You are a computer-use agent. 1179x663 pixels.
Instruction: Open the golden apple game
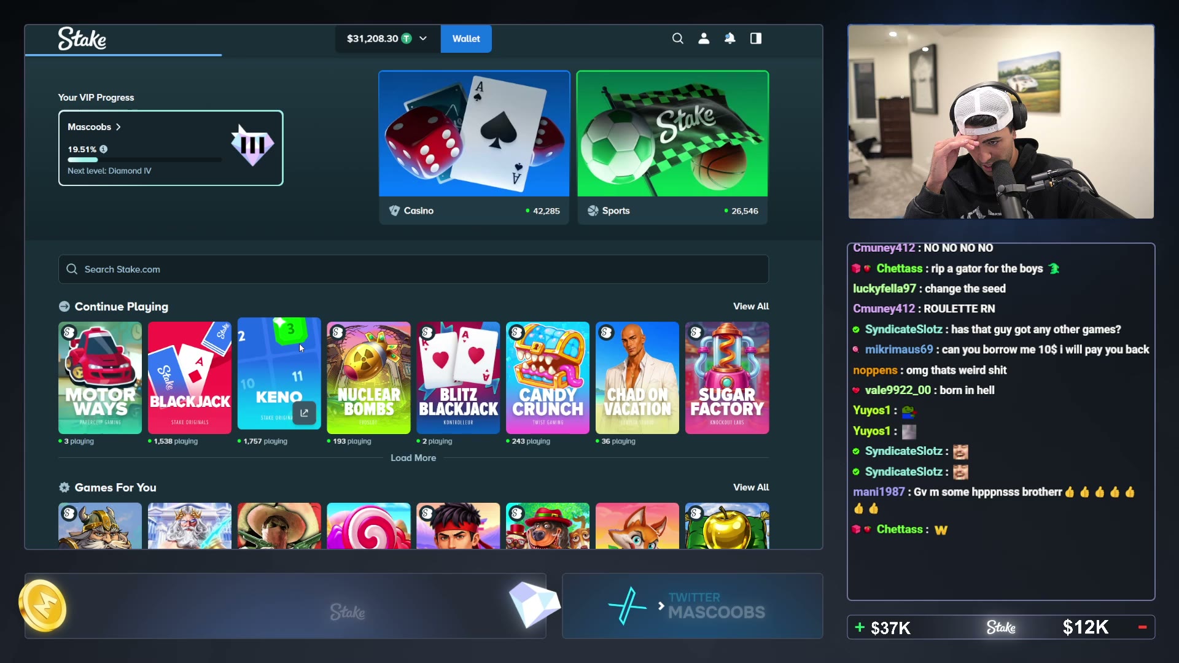coord(727,526)
